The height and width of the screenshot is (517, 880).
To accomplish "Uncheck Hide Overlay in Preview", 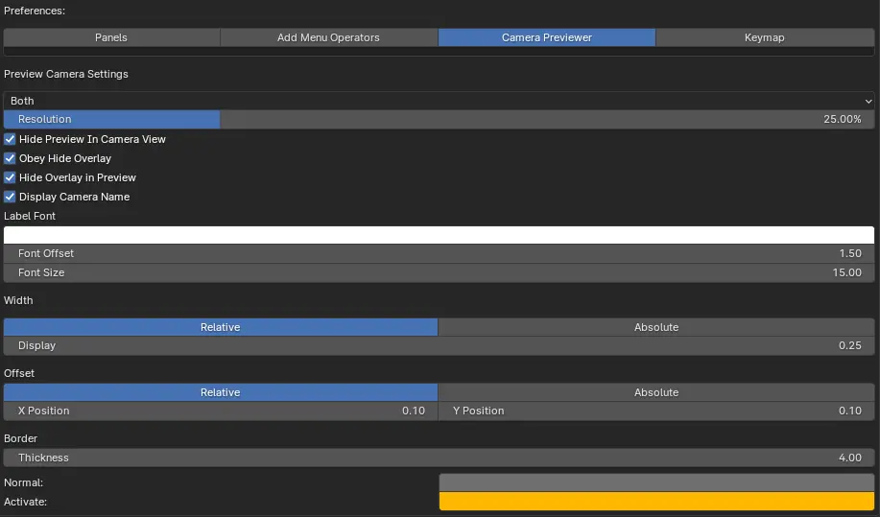I will point(11,177).
